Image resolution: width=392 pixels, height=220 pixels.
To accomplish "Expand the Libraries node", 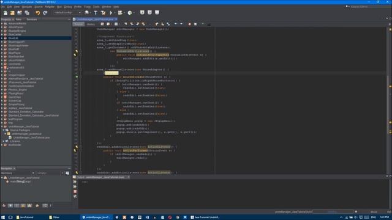I will point(4,141).
